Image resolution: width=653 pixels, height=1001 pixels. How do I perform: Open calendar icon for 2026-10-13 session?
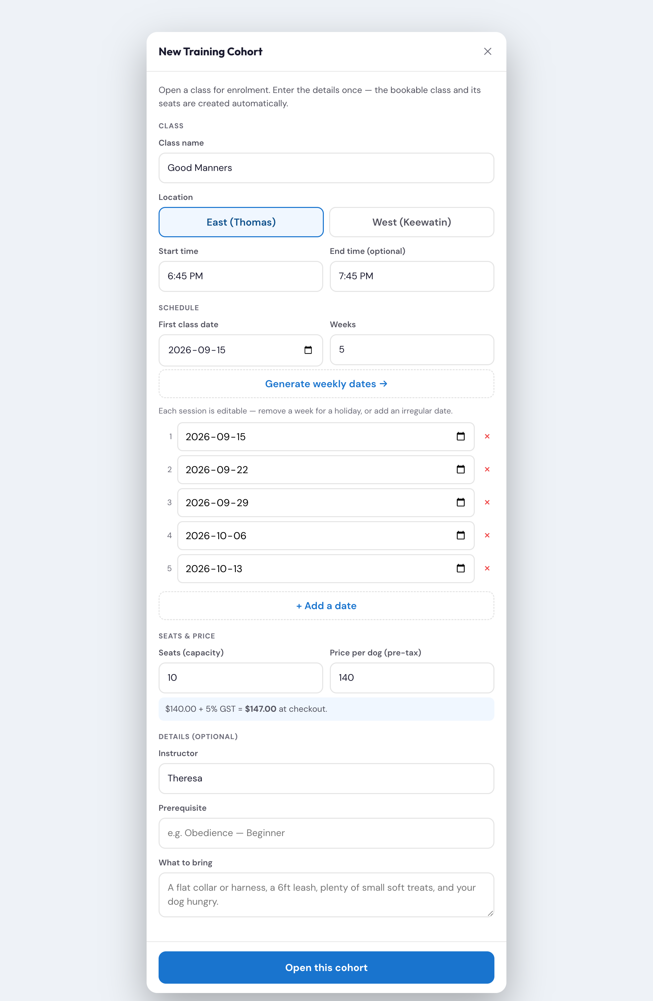460,568
